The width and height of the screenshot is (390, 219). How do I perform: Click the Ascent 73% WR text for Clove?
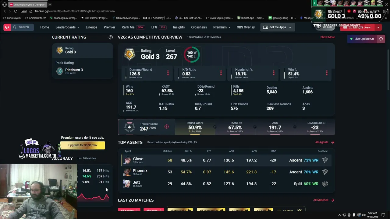pyautogui.click(x=304, y=160)
